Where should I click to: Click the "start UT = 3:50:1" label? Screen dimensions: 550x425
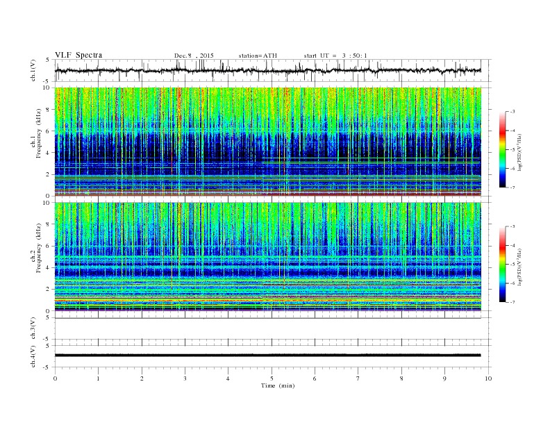point(335,56)
